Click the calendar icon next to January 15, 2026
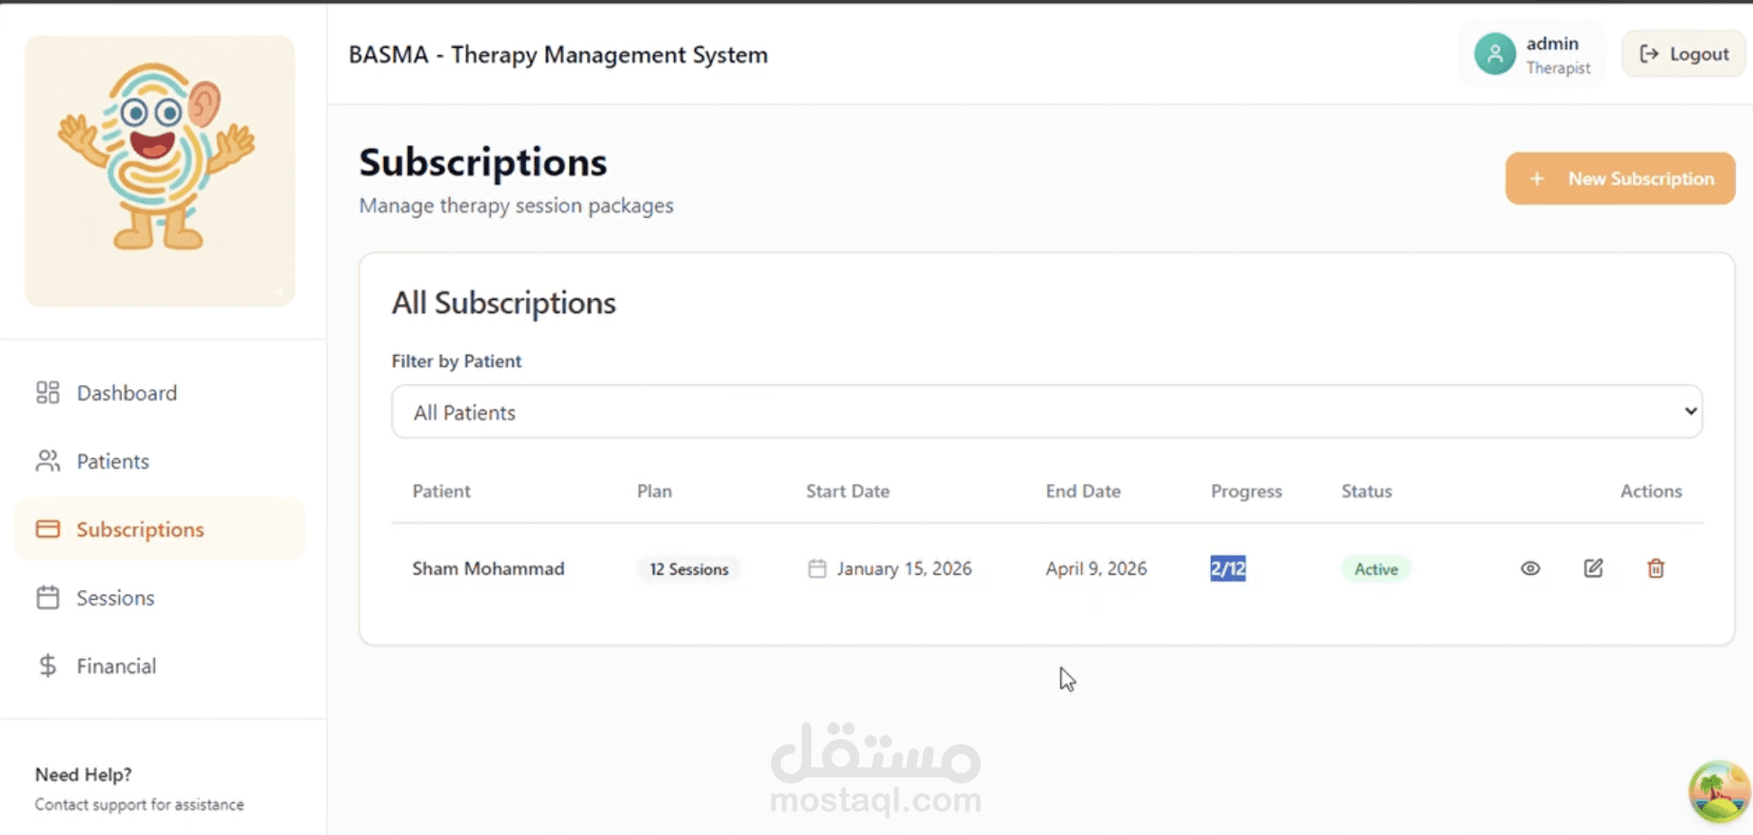1753x835 pixels. point(817,568)
